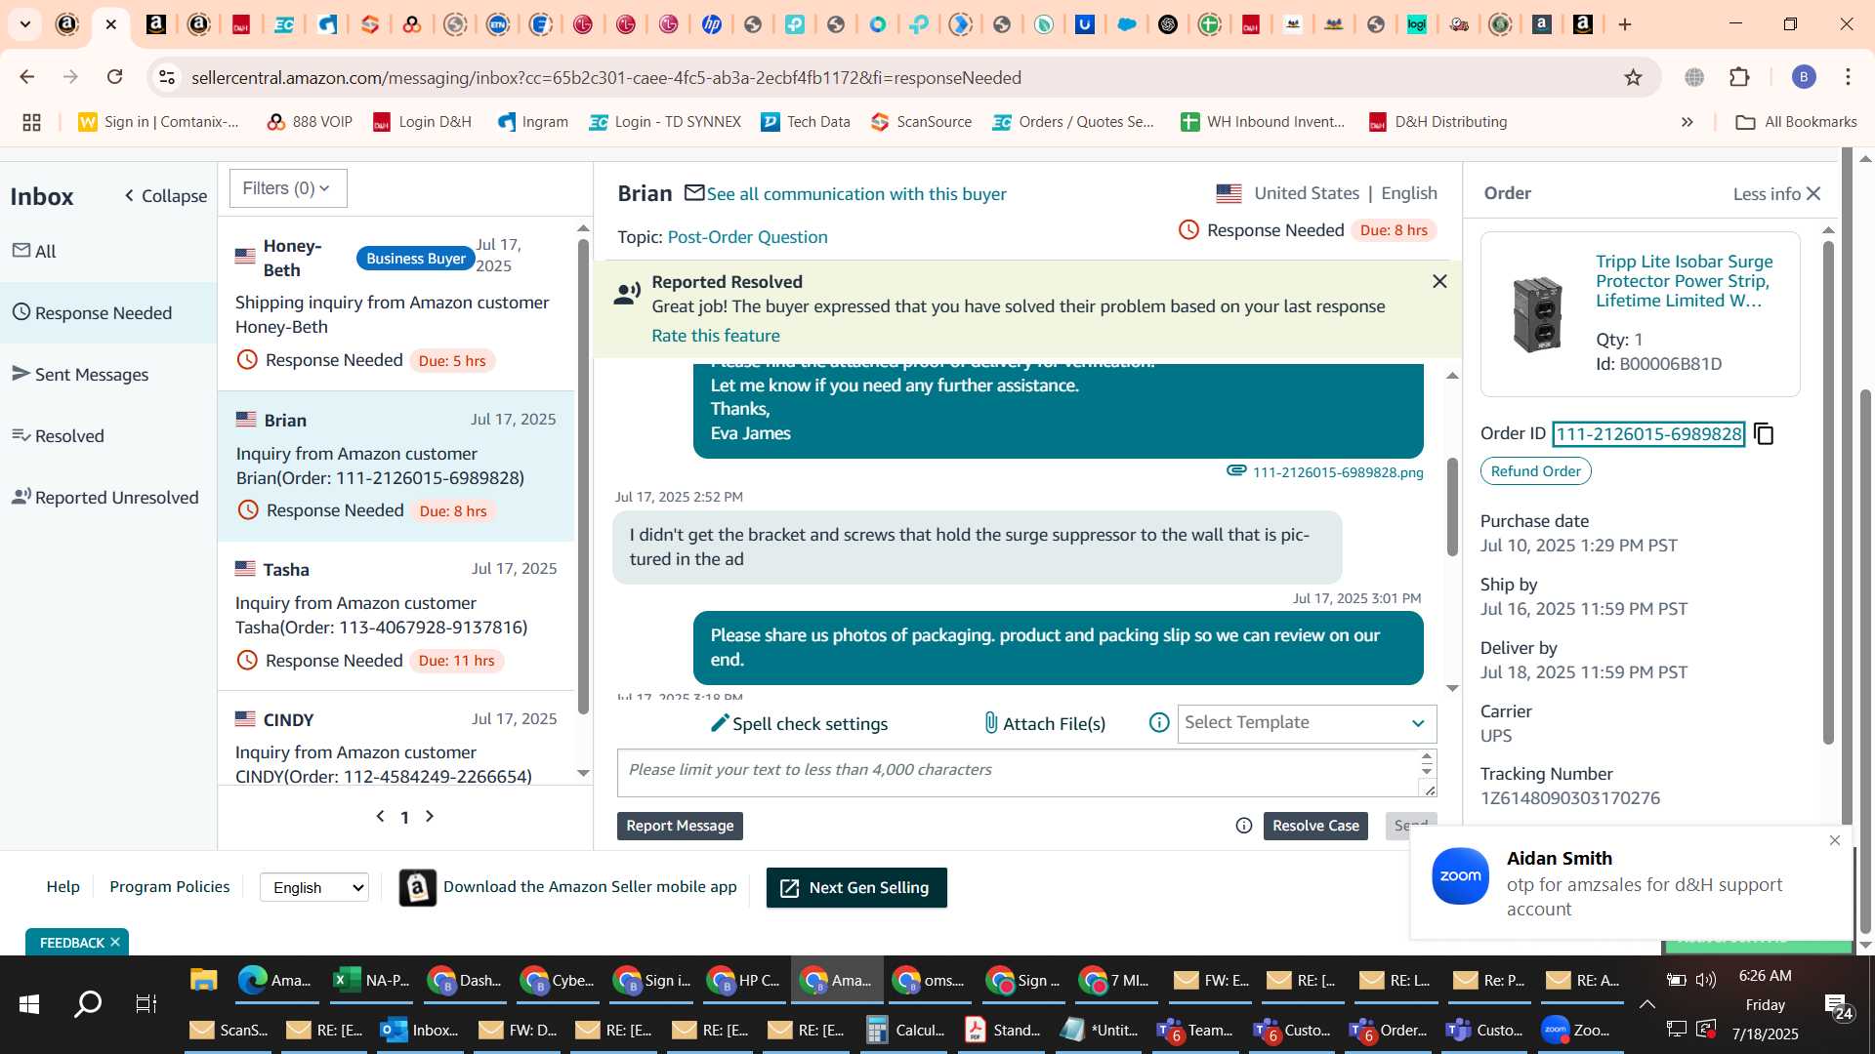Viewport: 1875px width, 1054px height.
Task: Expand the Filters (0) dropdown
Action: coord(288,188)
